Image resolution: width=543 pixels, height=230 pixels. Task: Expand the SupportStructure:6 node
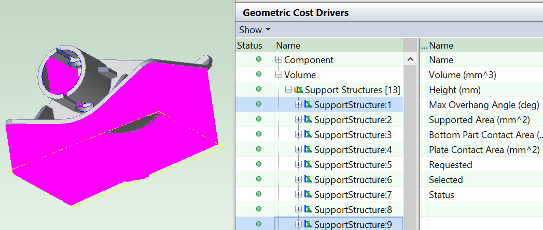point(298,180)
